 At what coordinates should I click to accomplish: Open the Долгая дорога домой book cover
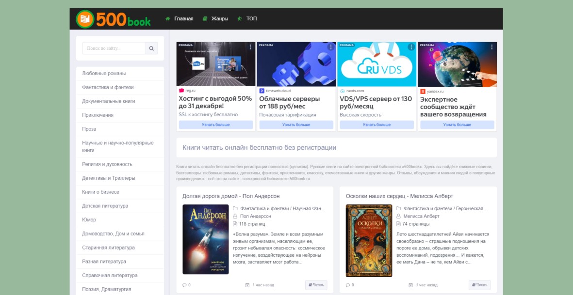(205, 239)
